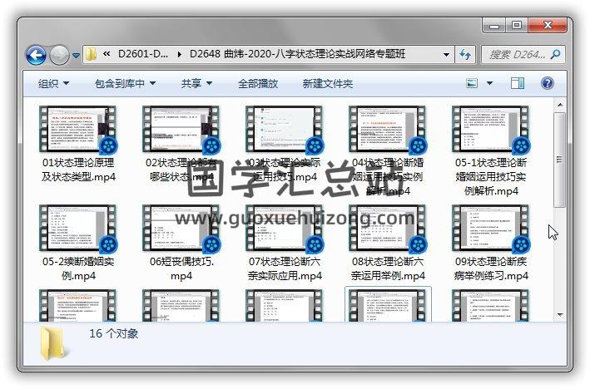Refresh the folder view
Viewport: 590px width, 389px height.
click(465, 55)
